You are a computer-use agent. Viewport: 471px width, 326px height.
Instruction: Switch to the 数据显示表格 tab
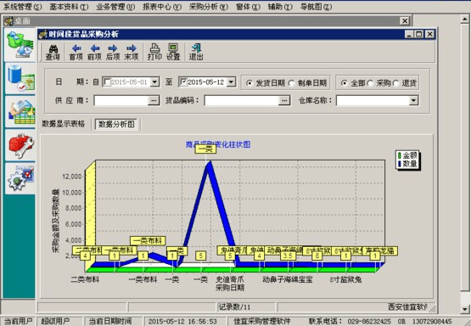[64, 123]
